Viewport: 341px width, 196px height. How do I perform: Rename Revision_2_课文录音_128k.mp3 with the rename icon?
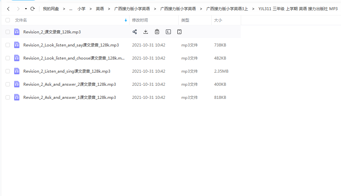point(168,32)
